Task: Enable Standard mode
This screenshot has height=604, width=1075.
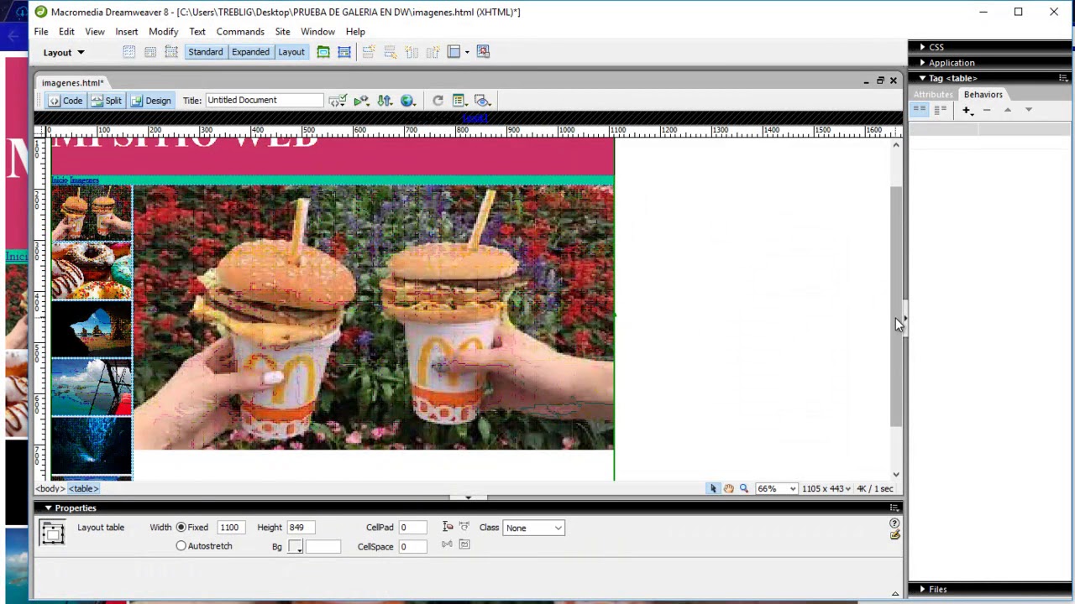Action: (x=206, y=52)
